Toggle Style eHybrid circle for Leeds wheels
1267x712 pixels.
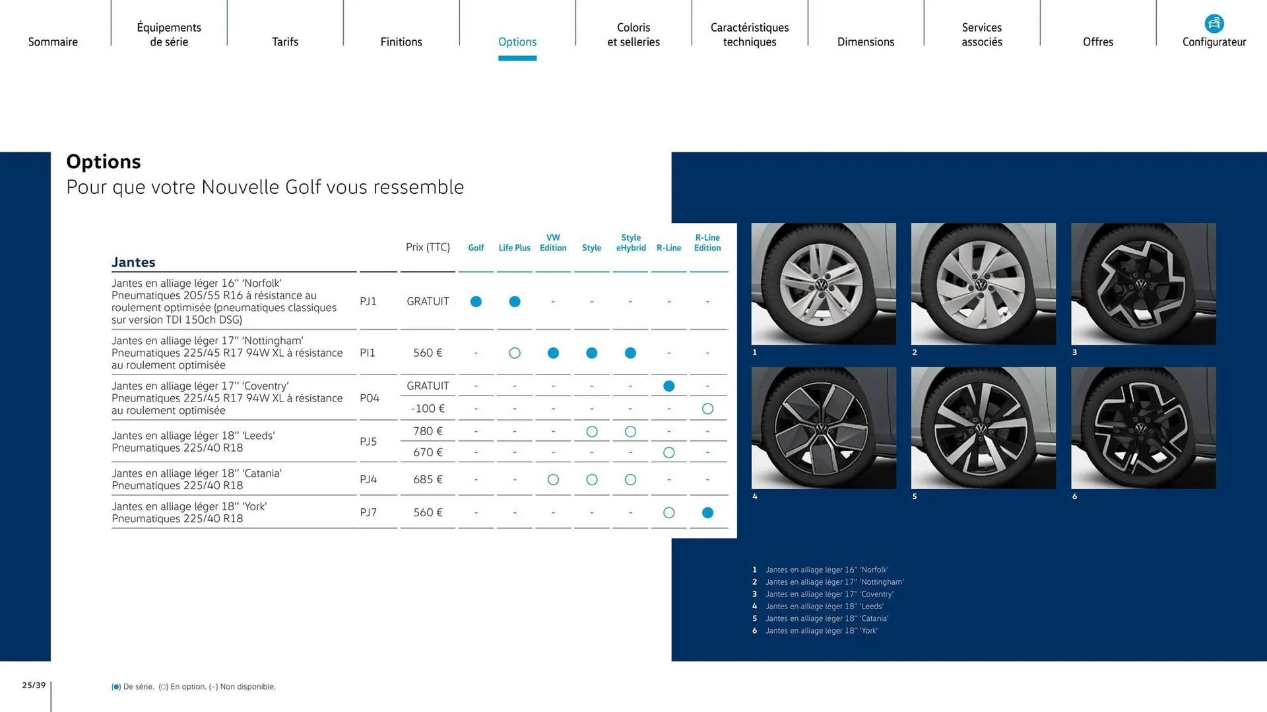click(630, 431)
